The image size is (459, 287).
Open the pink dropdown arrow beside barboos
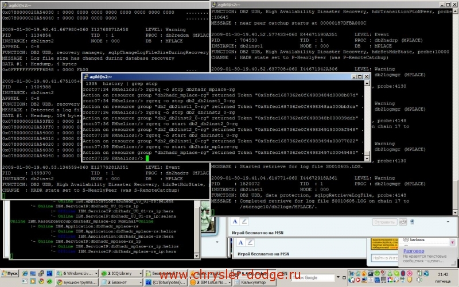(453, 242)
